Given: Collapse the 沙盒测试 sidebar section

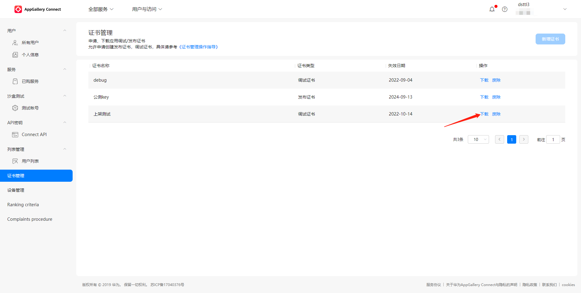Looking at the screenshot, I should (65, 96).
